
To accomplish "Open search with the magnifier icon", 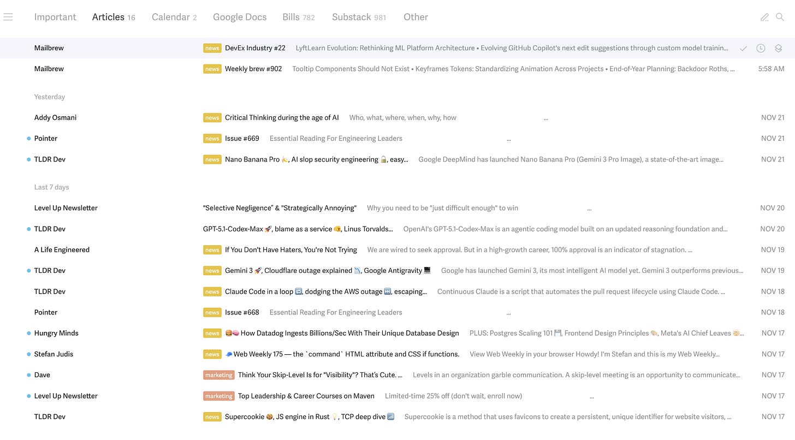I will pyautogui.click(x=780, y=17).
